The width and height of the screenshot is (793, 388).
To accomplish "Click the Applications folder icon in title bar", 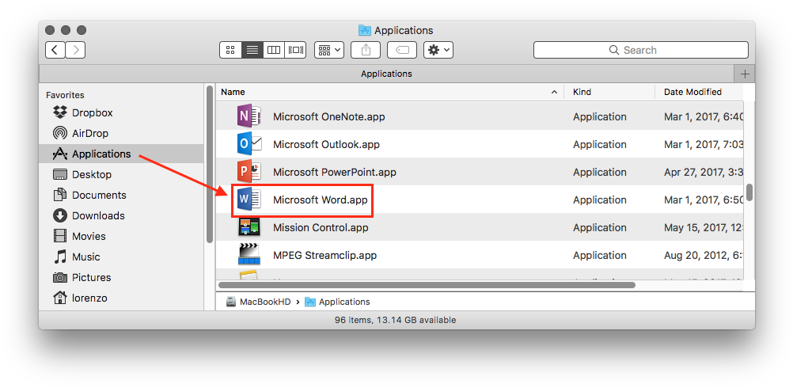I will click(x=365, y=30).
